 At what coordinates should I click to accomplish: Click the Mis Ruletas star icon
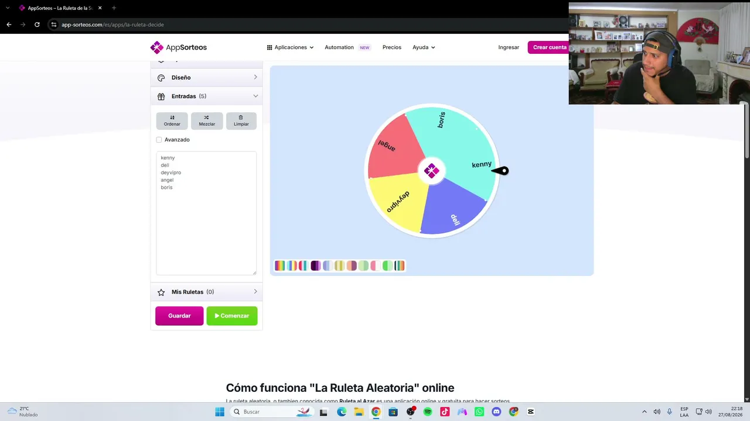[161, 292]
